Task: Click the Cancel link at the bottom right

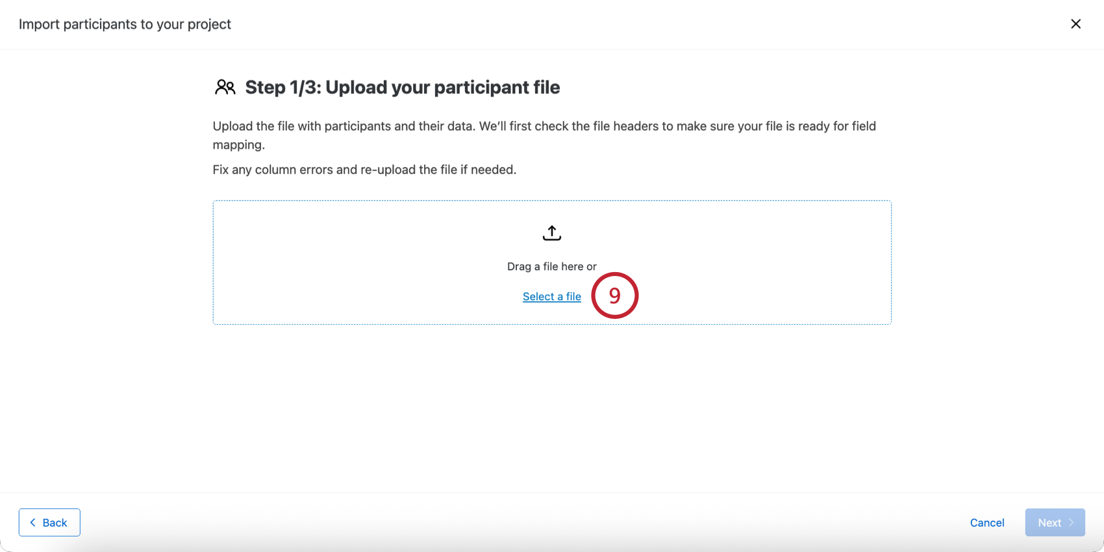Action: [x=986, y=522]
